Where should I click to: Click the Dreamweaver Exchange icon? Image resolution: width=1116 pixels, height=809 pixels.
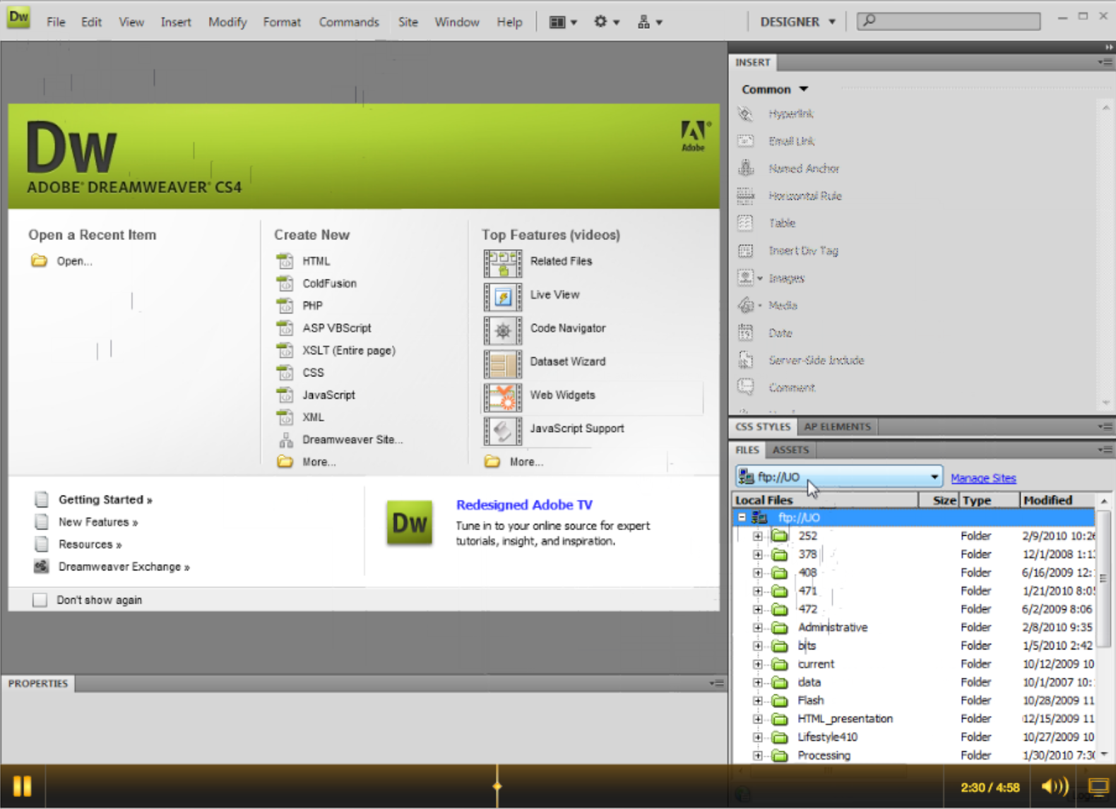pyautogui.click(x=42, y=566)
